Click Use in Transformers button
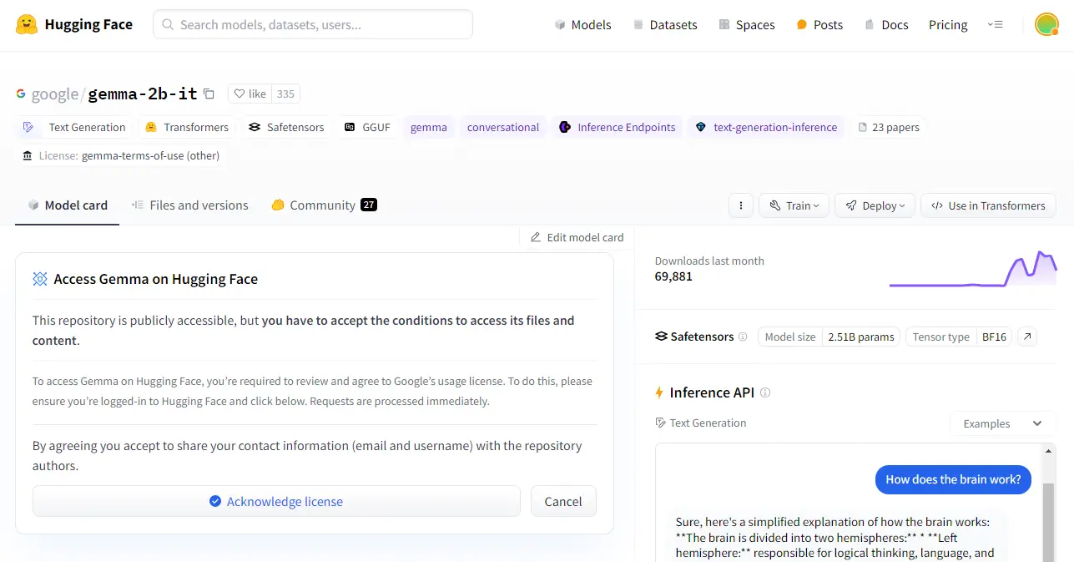 [x=988, y=205]
